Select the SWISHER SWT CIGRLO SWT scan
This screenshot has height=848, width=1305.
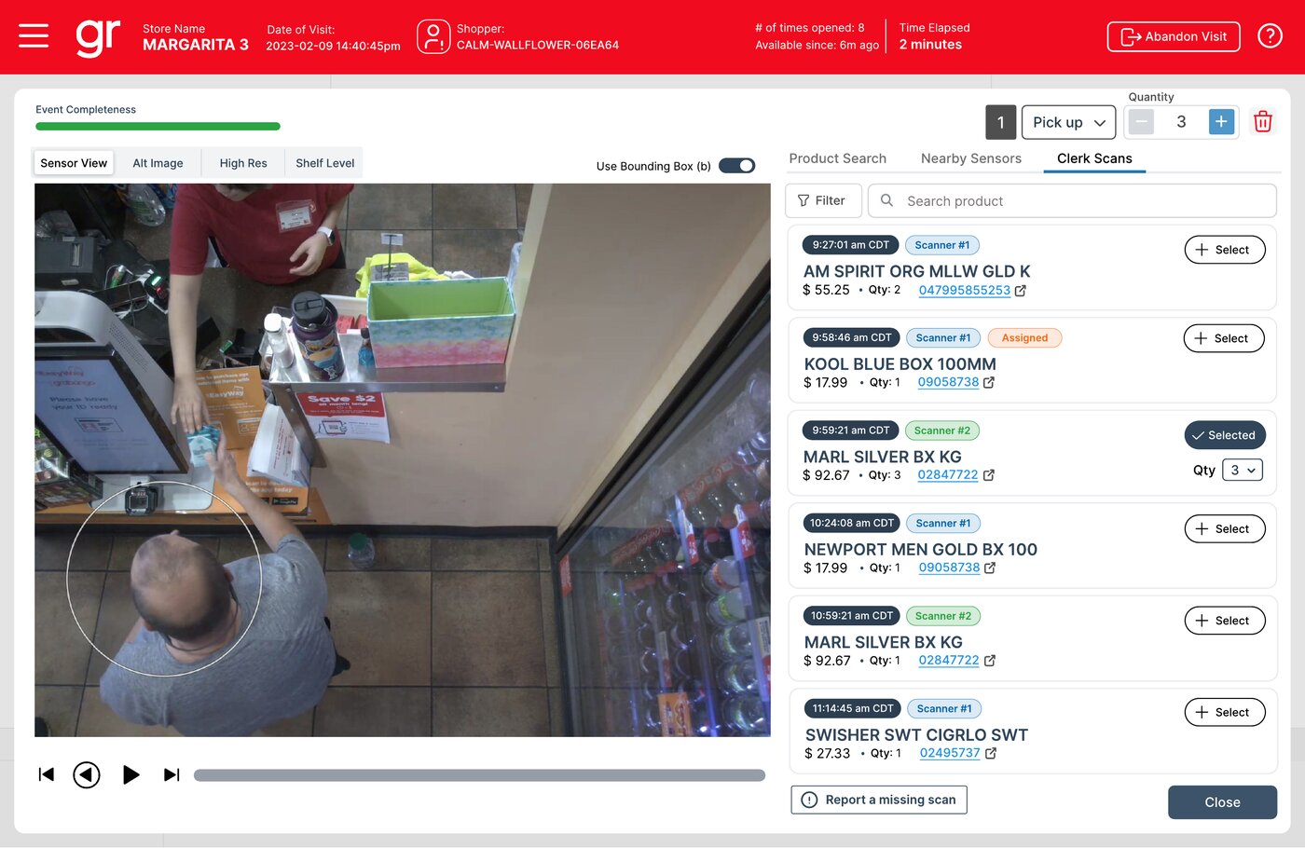pyautogui.click(x=1224, y=712)
